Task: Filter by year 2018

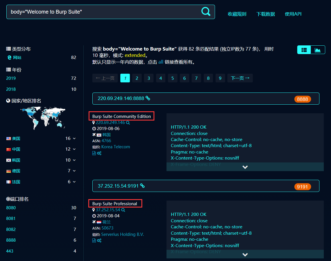Action: [11, 89]
